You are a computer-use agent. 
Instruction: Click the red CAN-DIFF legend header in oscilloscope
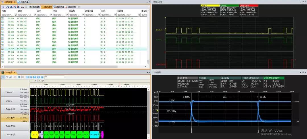(249, 6)
